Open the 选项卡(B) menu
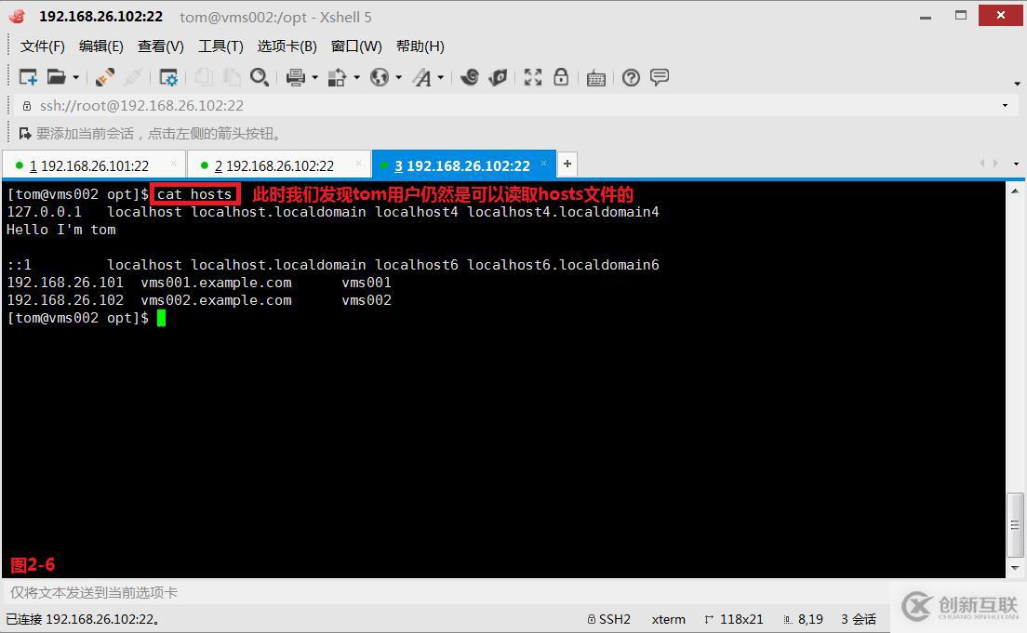Screen dimensions: 1027x633 tap(287, 46)
